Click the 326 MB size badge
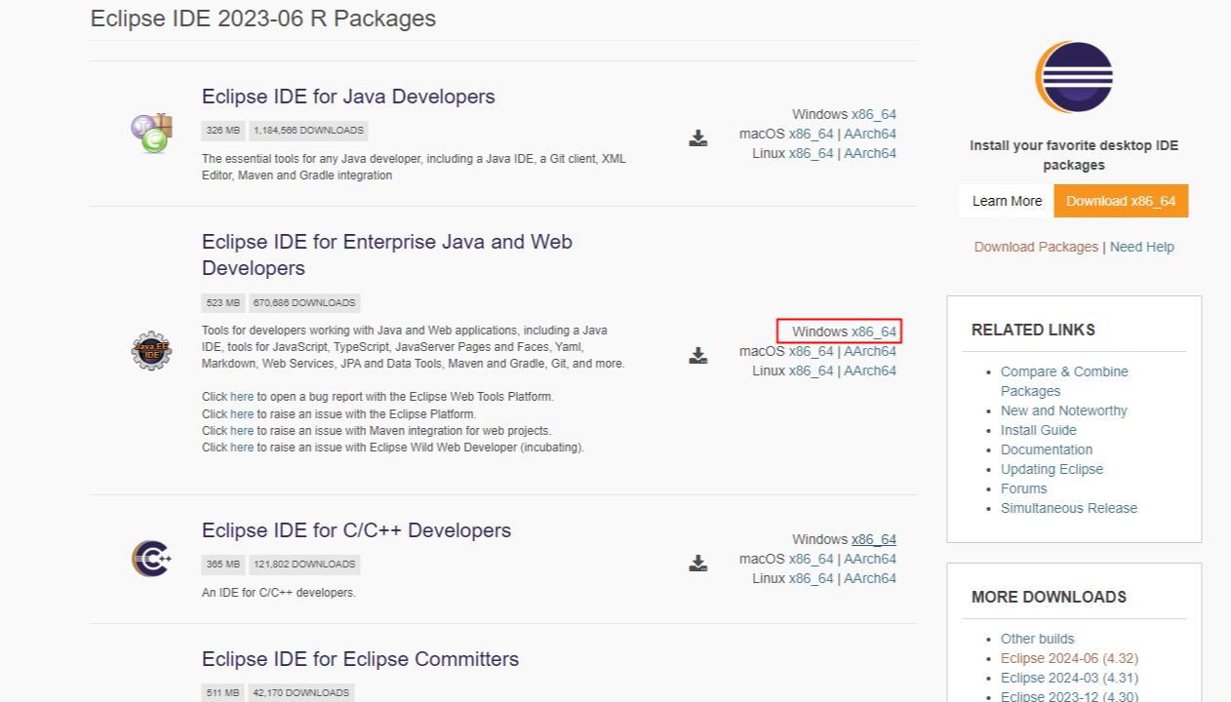 (223, 131)
